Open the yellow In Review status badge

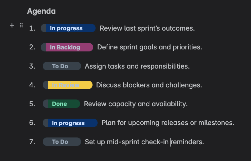pyautogui.click(x=68, y=85)
